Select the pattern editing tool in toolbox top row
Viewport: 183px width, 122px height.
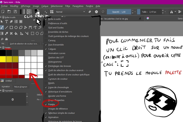click(21, 21)
